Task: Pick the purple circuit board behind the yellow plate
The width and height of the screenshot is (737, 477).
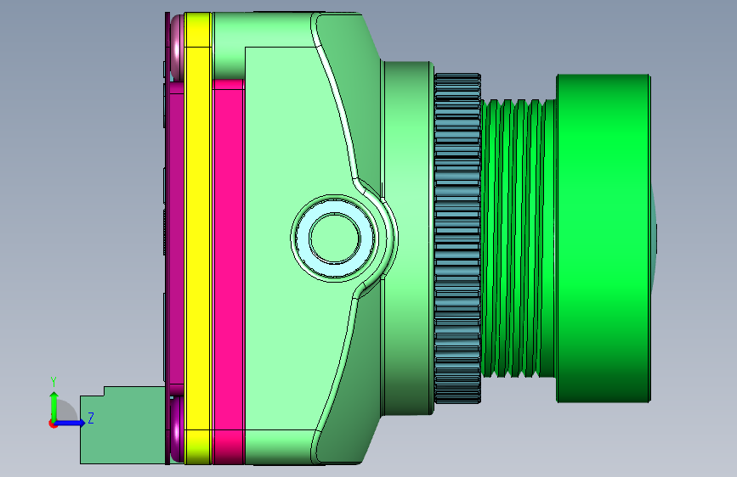Action: coord(176,238)
